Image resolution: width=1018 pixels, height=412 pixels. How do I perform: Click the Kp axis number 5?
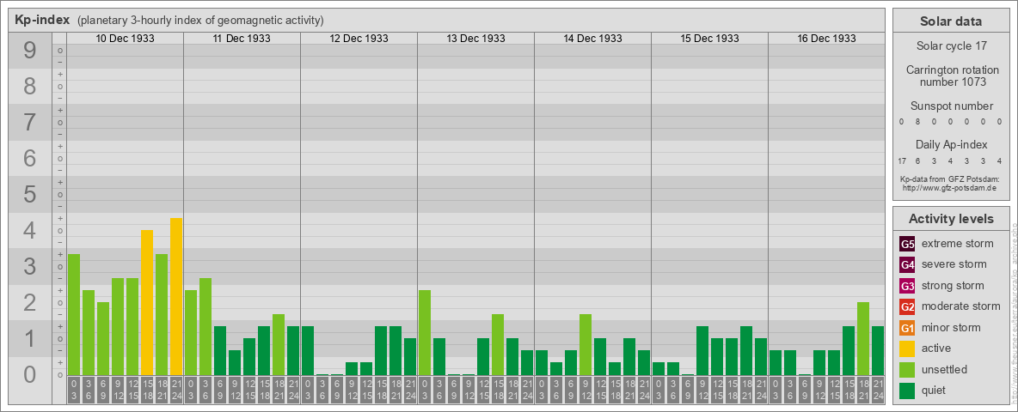click(30, 194)
